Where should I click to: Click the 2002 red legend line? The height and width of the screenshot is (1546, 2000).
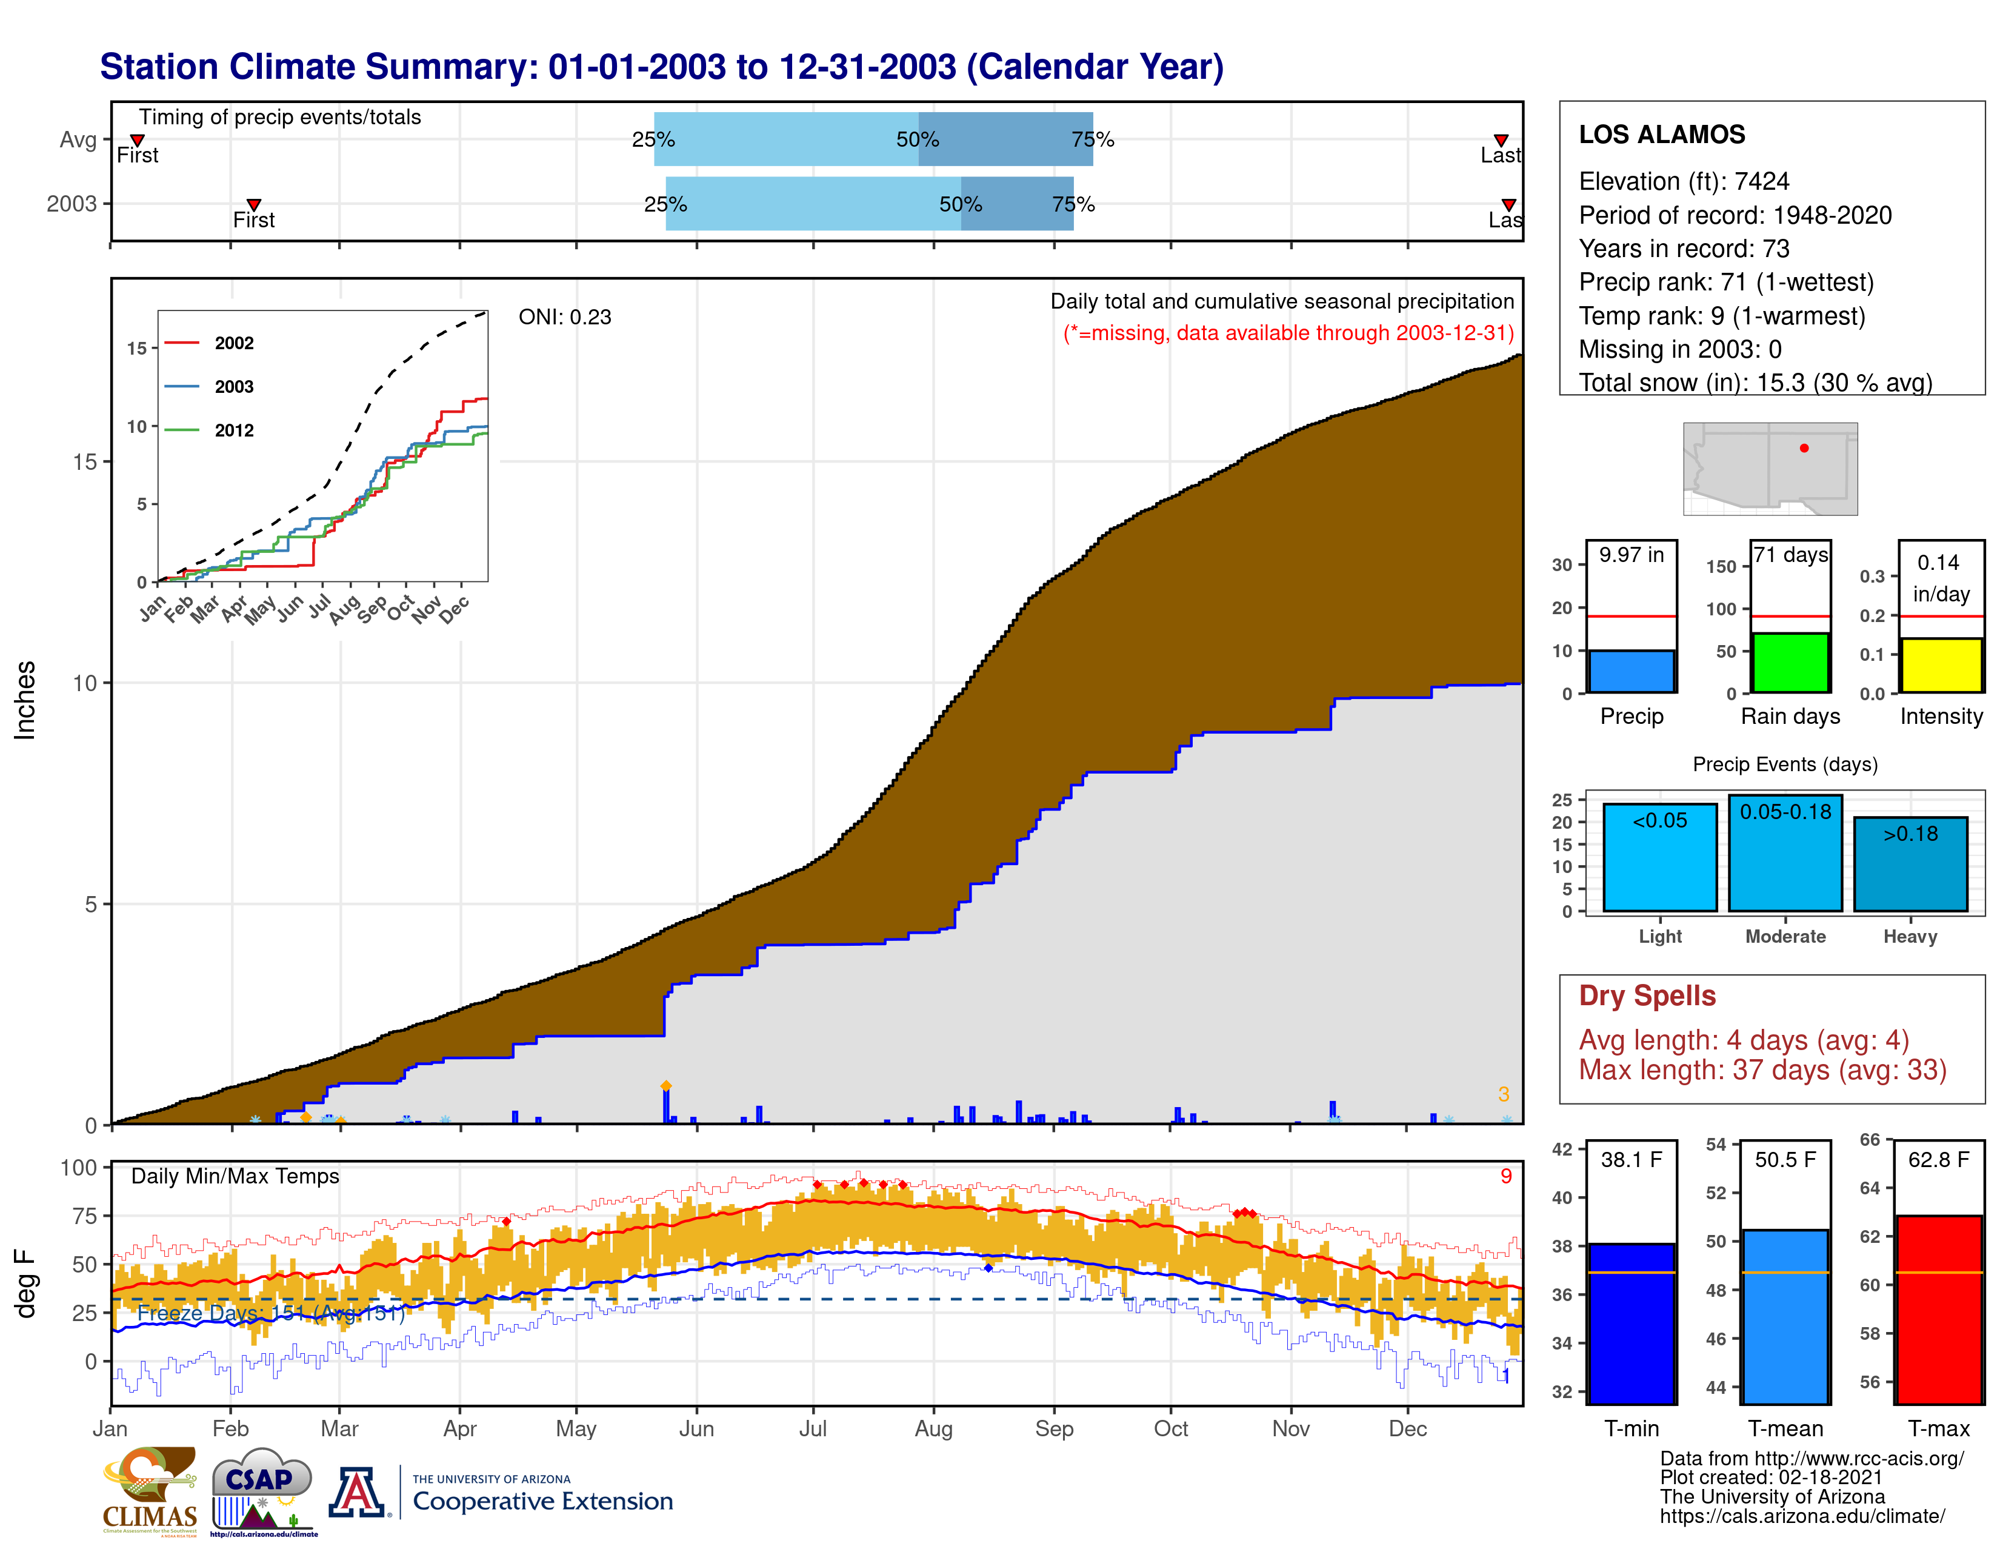coord(181,343)
